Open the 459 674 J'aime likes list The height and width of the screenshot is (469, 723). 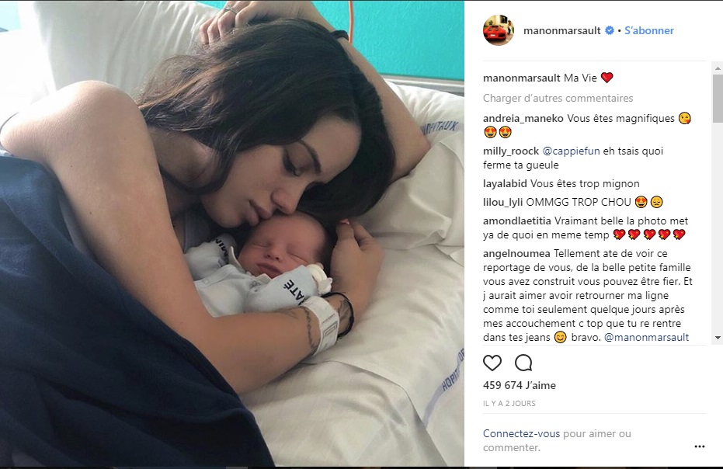(x=520, y=385)
